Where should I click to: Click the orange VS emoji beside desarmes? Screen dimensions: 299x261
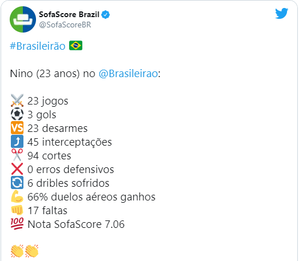tap(17, 128)
